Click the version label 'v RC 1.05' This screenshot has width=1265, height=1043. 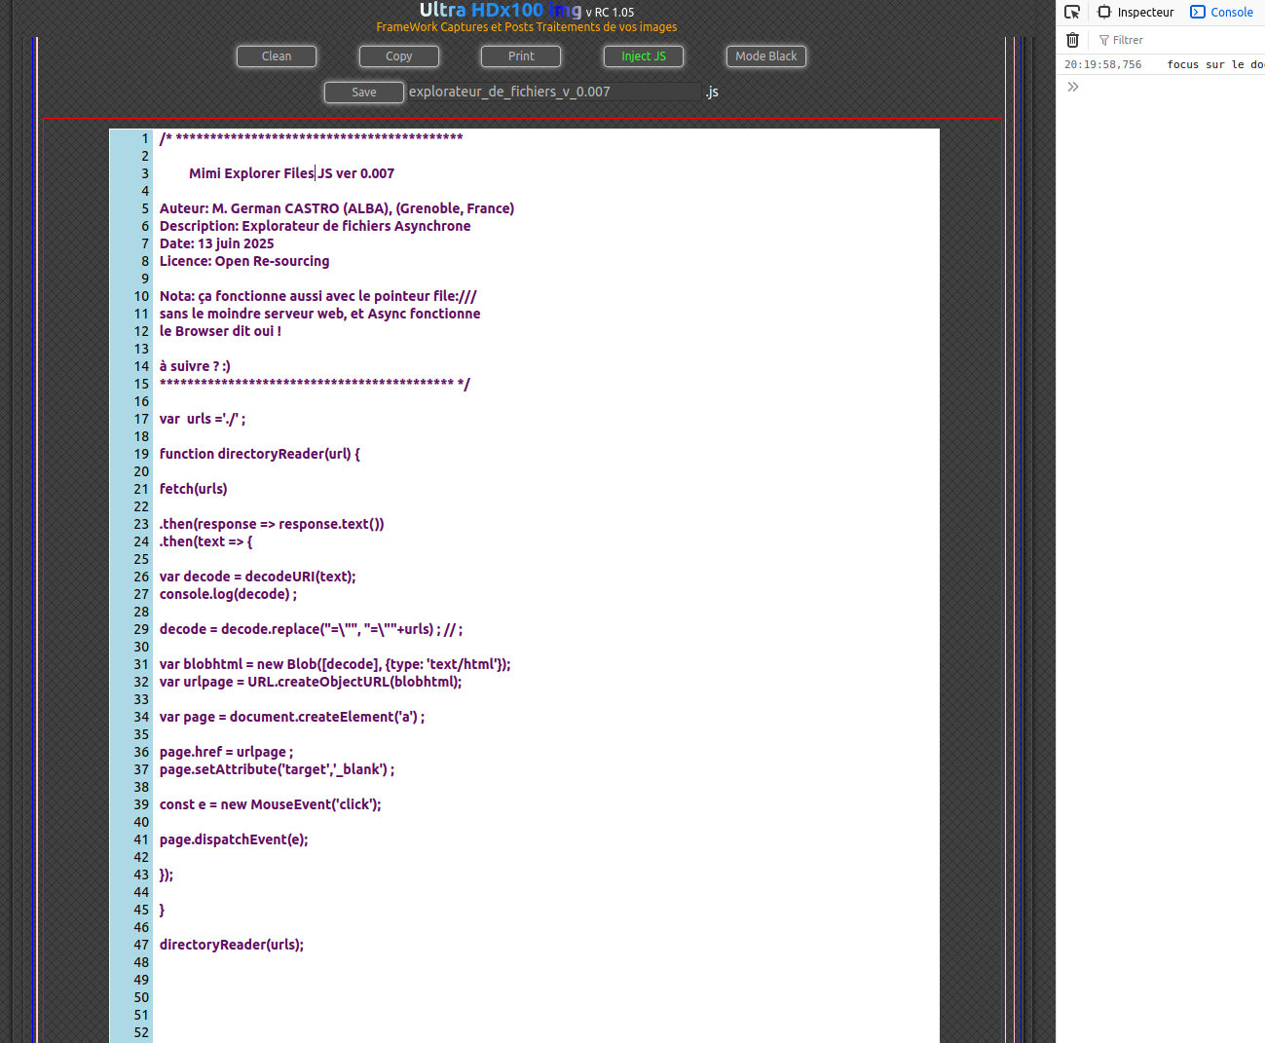pyautogui.click(x=610, y=13)
